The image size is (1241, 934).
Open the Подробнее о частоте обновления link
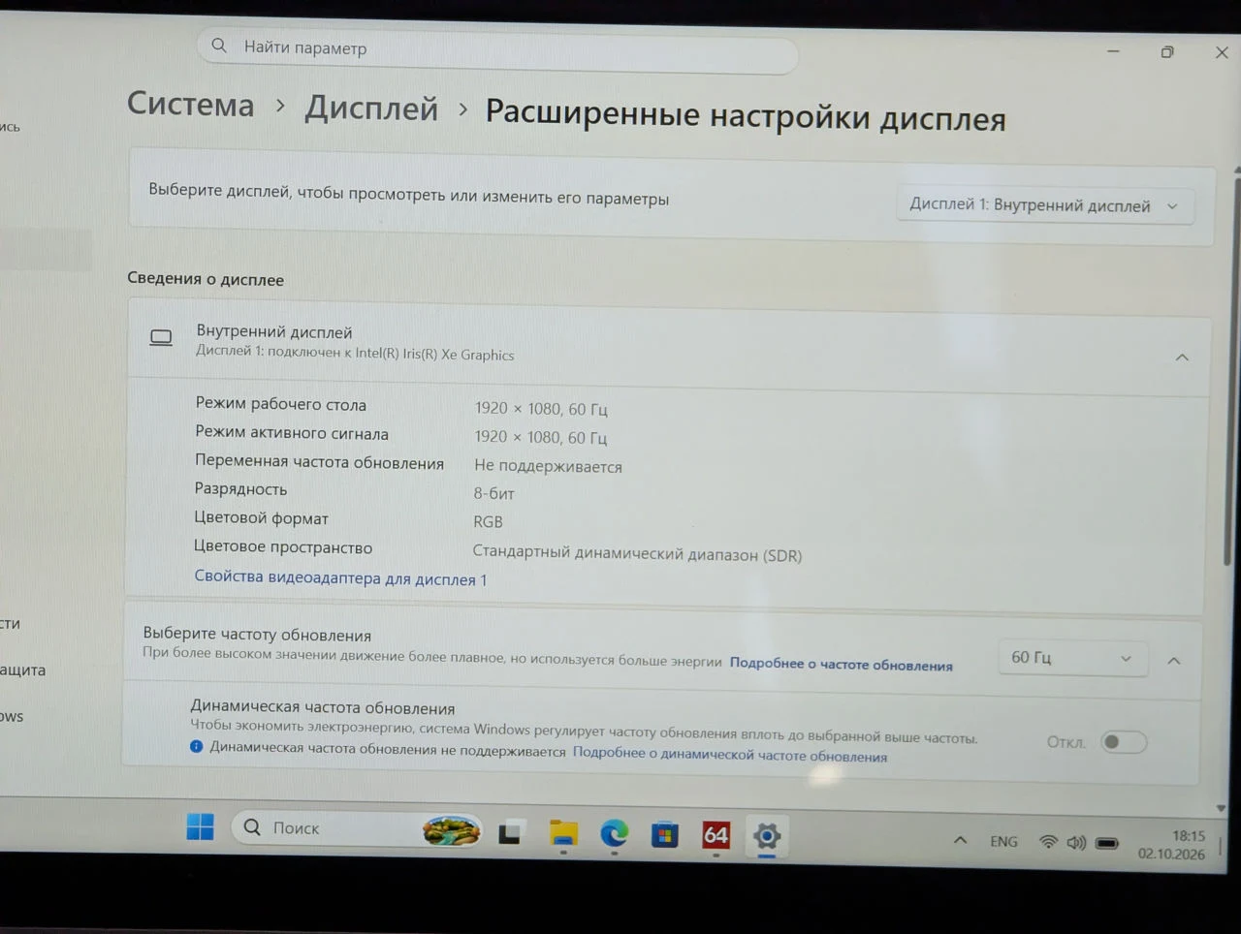841,664
